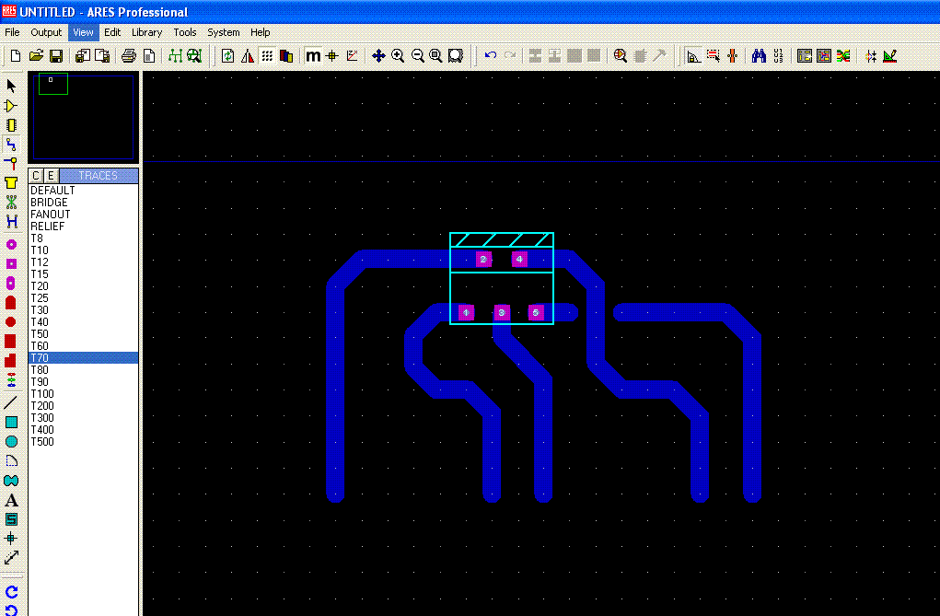
Task: Select T100 trace width in list
Action: [x=42, y=394]
